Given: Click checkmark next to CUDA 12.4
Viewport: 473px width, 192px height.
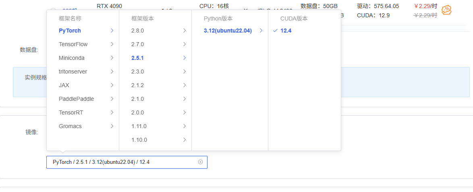Looking at the screenshot, I should [x=275, y=31].
